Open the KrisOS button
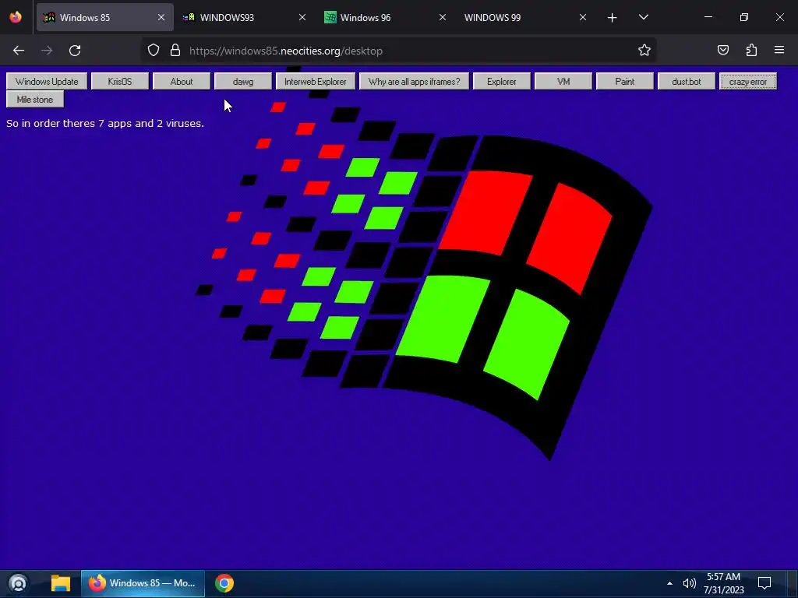Screen dimensions: 798x598 [120, 81]
